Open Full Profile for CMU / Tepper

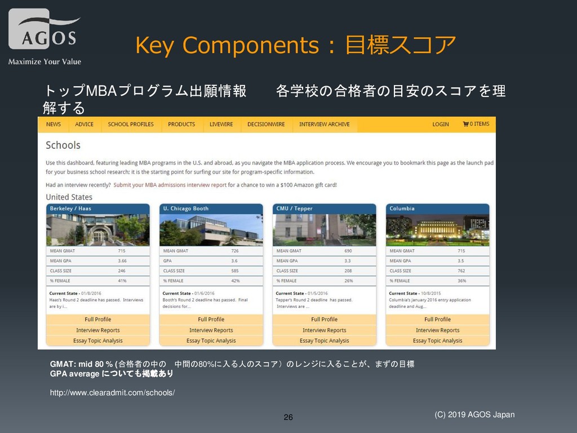pyautogui.click(x=324, y=320)
